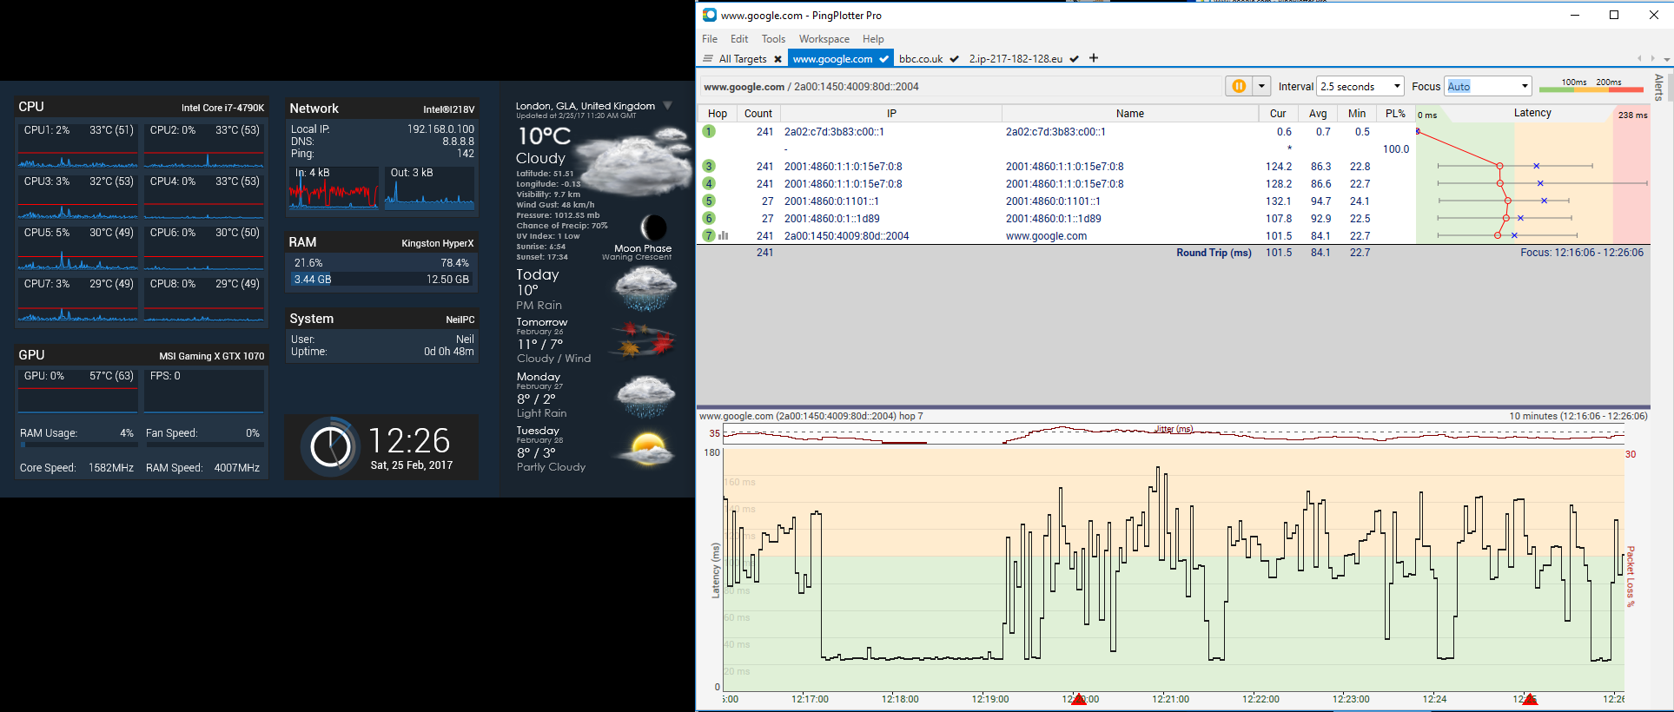Click the checkmark on the www.google.com tab
This screenshot has height=712, width=1674.
[883, 59]
